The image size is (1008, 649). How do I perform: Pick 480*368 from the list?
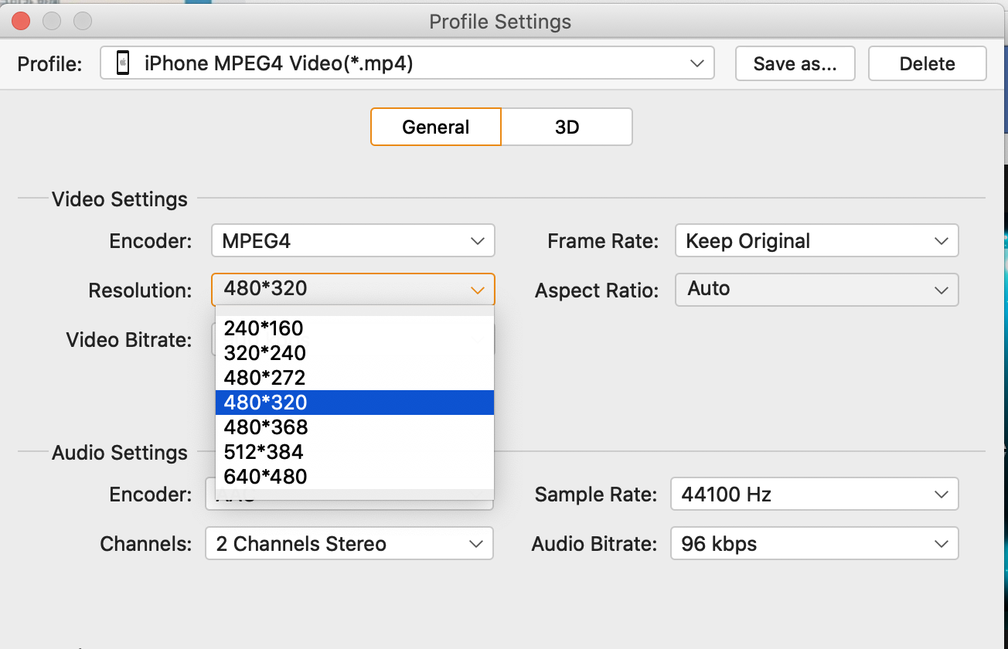point(355,427)
